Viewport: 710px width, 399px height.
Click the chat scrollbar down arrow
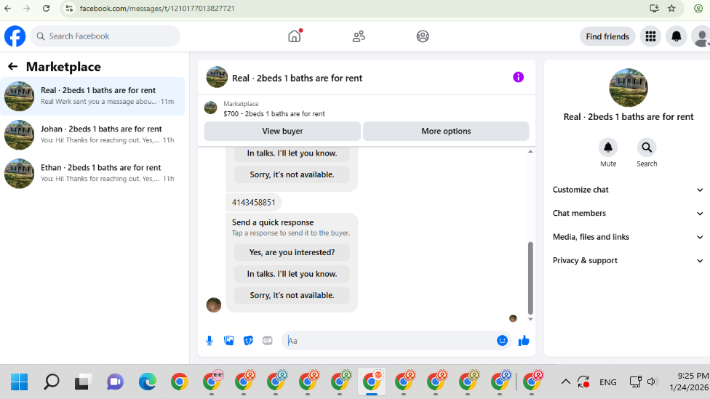click(x=530, y=319)
